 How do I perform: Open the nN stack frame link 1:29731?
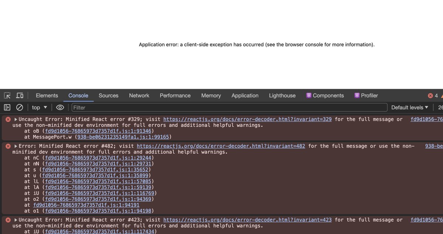[98, 164]
